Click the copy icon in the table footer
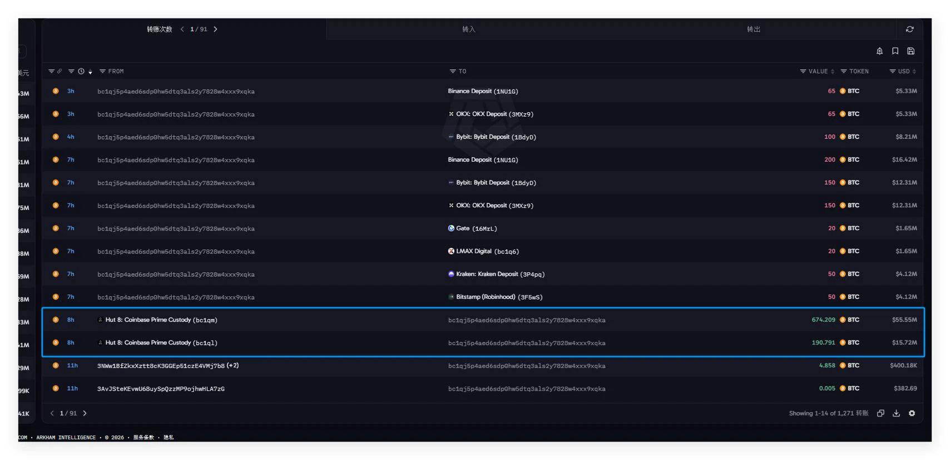Viewport: 951px width, 460px height. pyautogui.click(x=880, y=413)
